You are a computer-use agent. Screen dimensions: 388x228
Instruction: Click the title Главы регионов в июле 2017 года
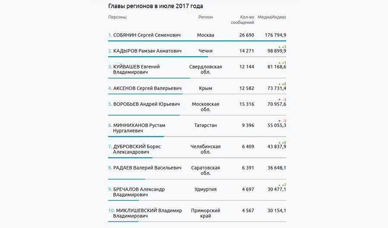tap(156, 6)
